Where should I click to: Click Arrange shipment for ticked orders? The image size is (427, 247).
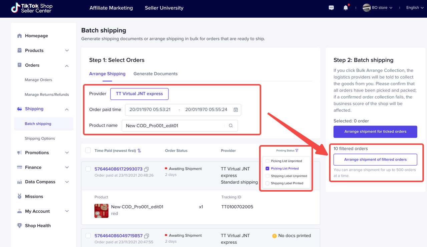pyautogui.click(x=375, y=132)
